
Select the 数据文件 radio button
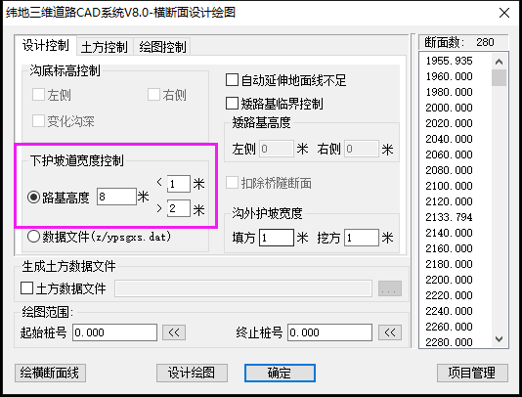33,237
